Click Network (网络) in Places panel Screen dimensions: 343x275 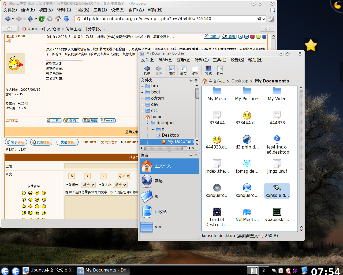(169, 181)
